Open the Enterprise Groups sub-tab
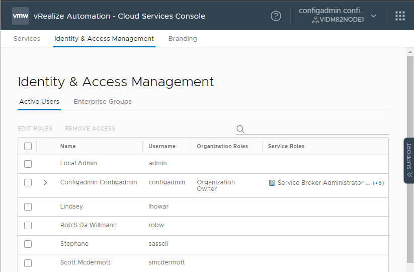The height and width of the screenshot is (272, 414). [x=103, y=102]
